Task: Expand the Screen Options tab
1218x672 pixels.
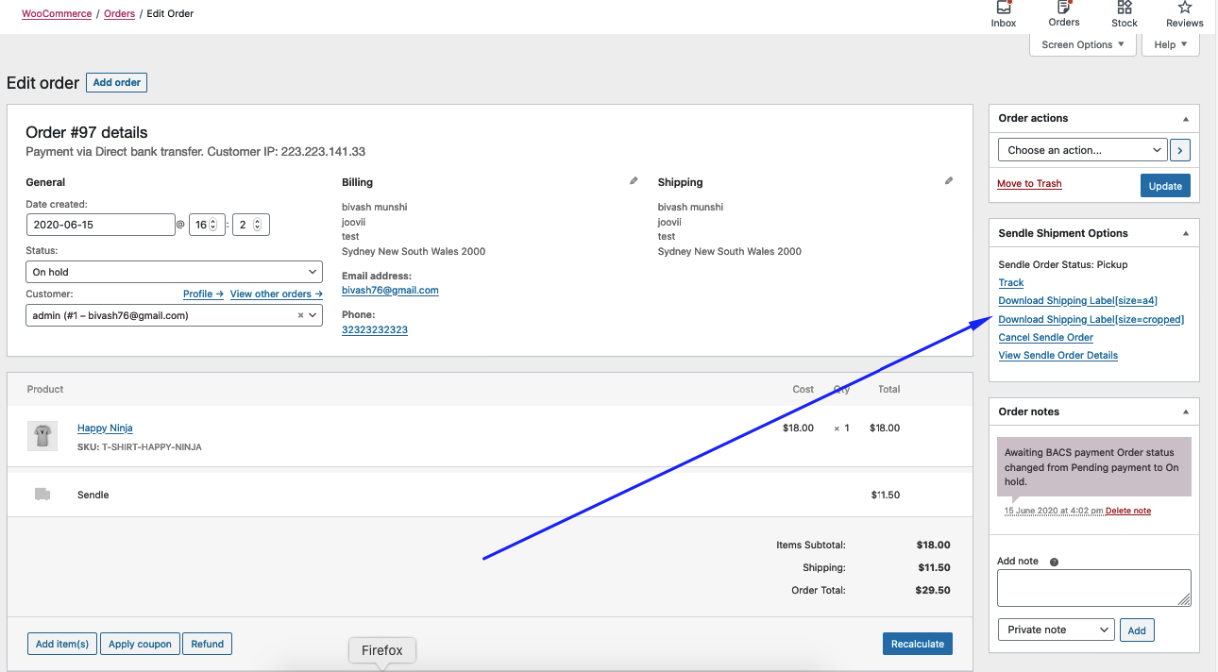Action: [1082, 44]
